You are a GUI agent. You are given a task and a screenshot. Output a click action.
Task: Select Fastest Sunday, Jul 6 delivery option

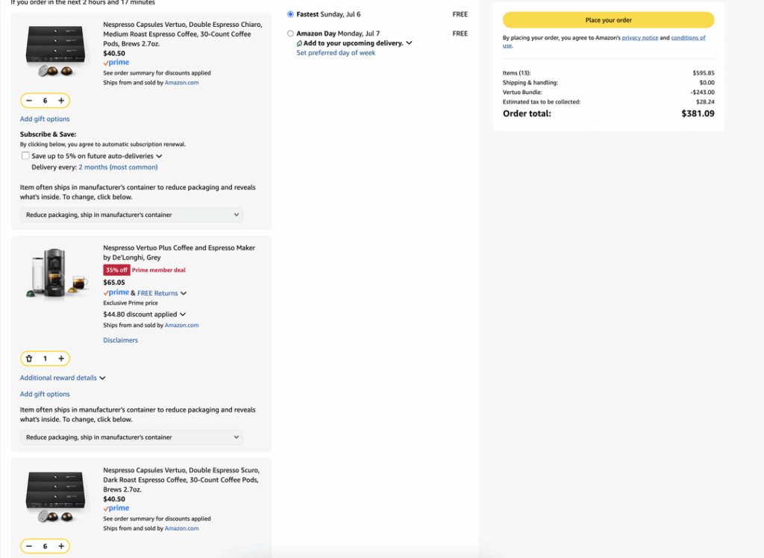(290, 14)
